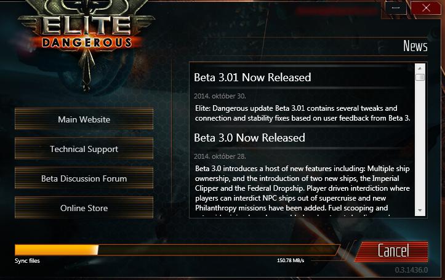Select the Beta 3.01 Now Released headline

coord(252,78)
